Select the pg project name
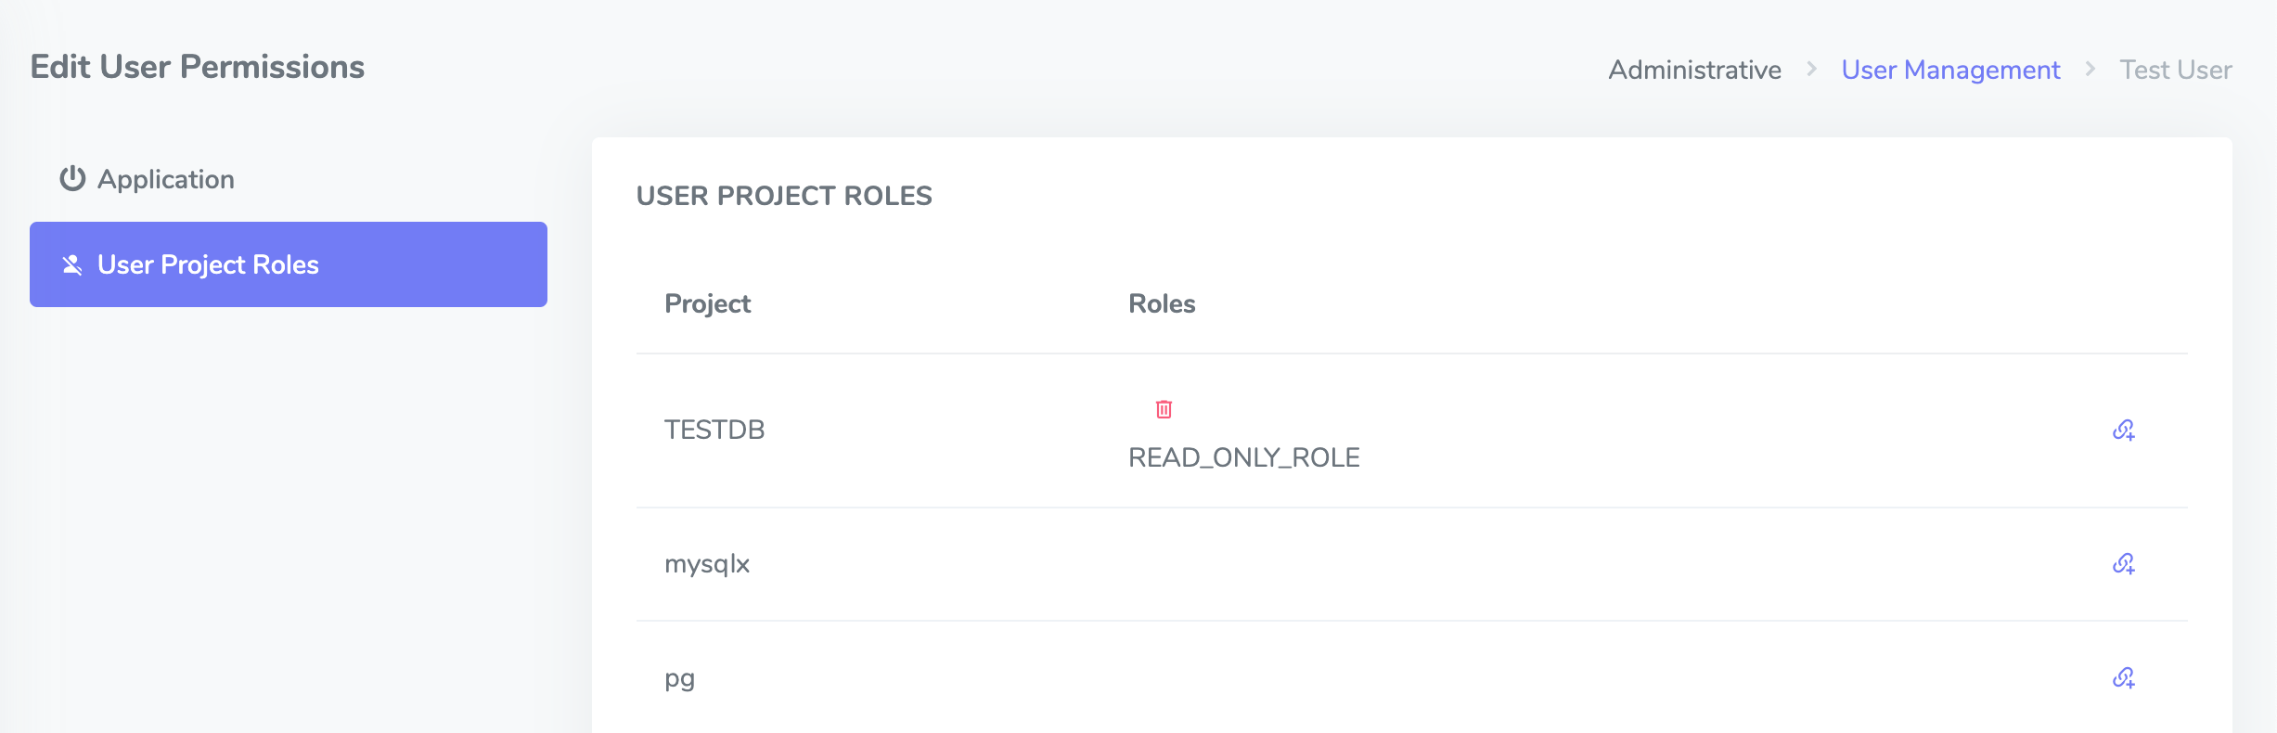Viewport: 2277px width, 733px height. click(679, 678)
